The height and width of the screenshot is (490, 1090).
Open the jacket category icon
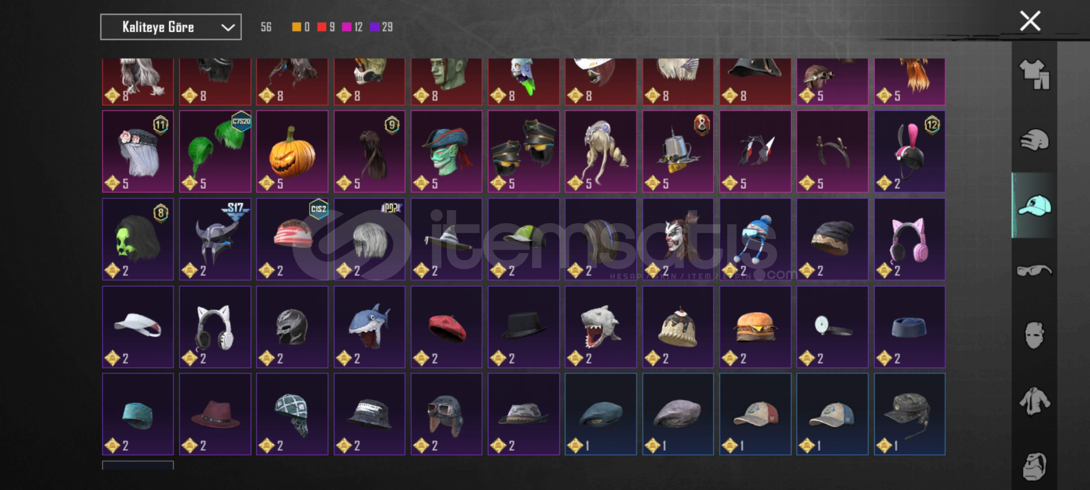(x=1034, y=401)
